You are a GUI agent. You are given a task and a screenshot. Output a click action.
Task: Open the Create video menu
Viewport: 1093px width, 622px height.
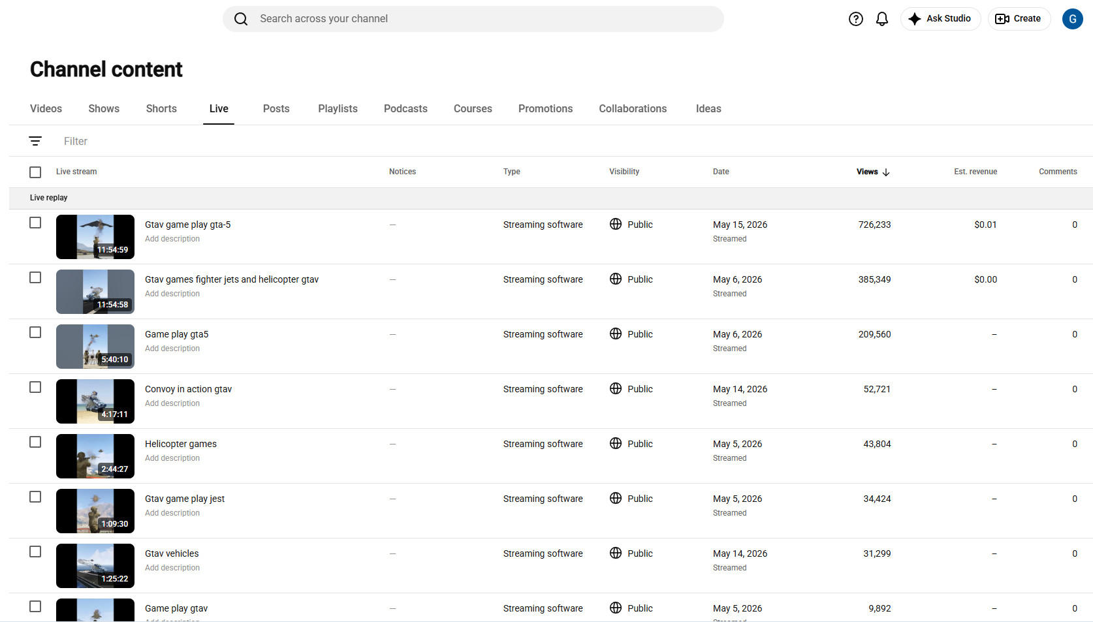point(1019,19)
